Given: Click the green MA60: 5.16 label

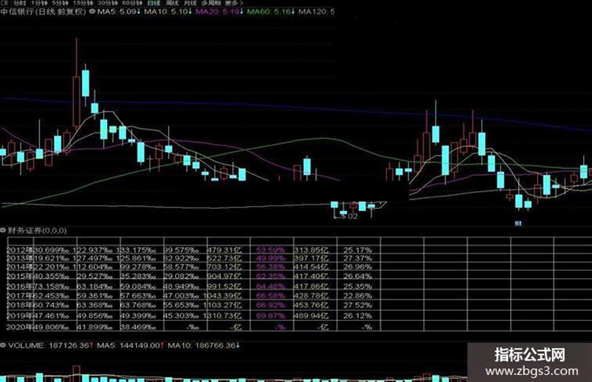Looking at the screenshot, I should point(271,11).
